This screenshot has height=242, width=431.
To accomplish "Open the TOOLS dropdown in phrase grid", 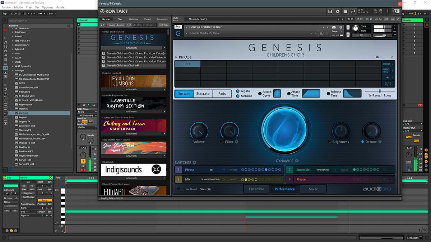I will click(x=388, y=64).
